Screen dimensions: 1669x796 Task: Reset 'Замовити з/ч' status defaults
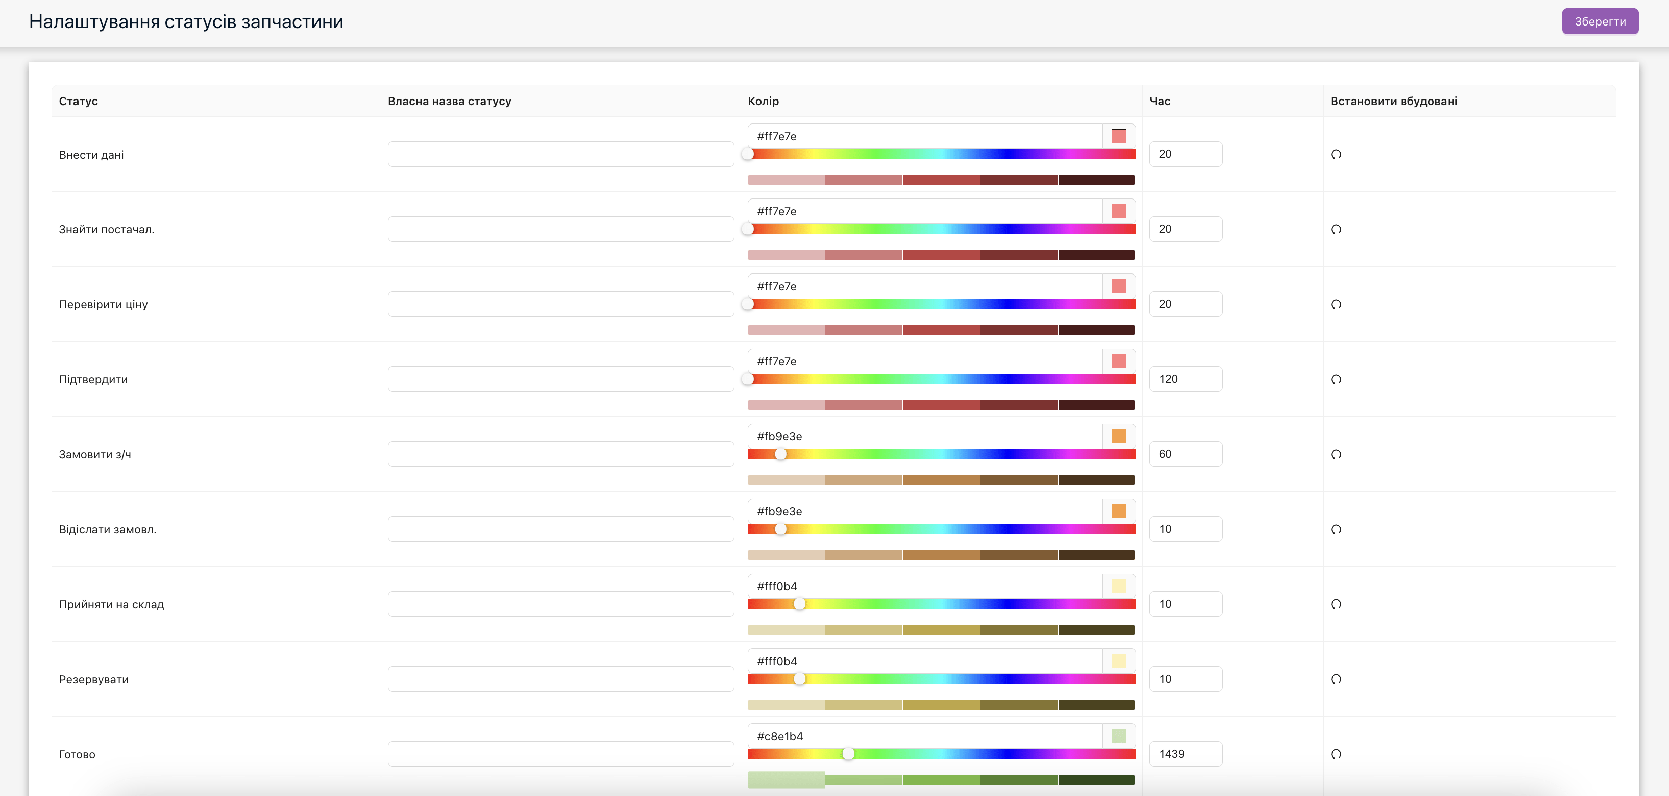[x=1335, y=455]
